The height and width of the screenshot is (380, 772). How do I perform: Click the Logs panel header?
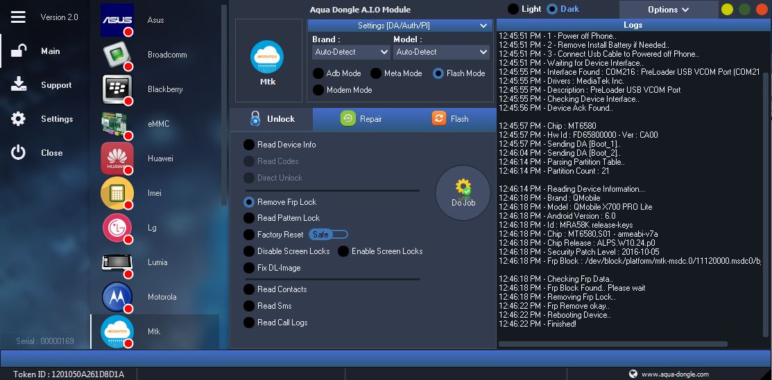point(633,25)
